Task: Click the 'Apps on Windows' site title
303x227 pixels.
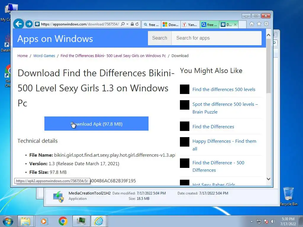Action: (x=55, y=39)
